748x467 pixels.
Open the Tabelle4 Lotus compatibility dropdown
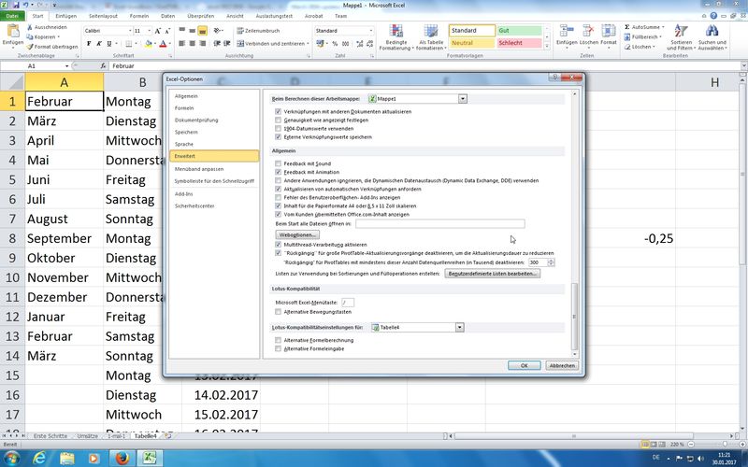459,328
